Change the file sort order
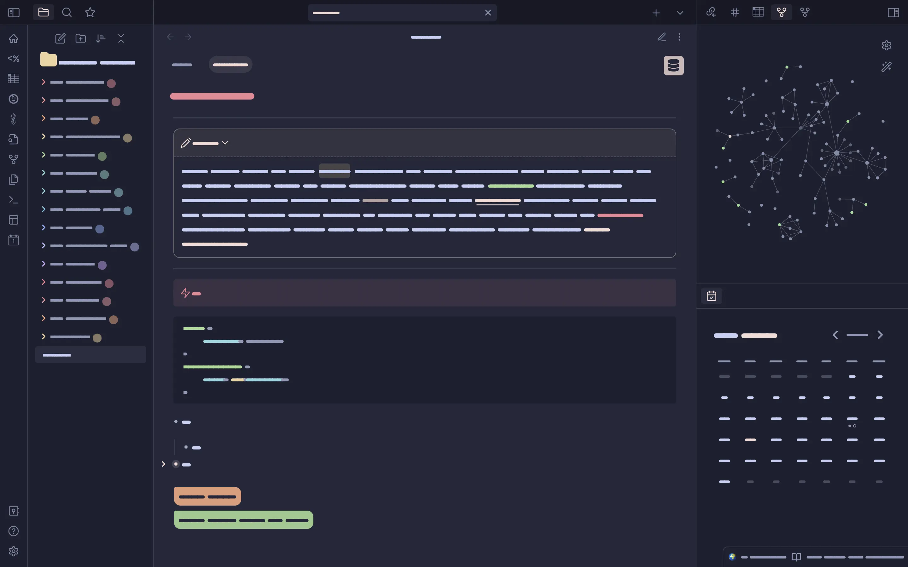Screen dimensions: 908x567 101,38
